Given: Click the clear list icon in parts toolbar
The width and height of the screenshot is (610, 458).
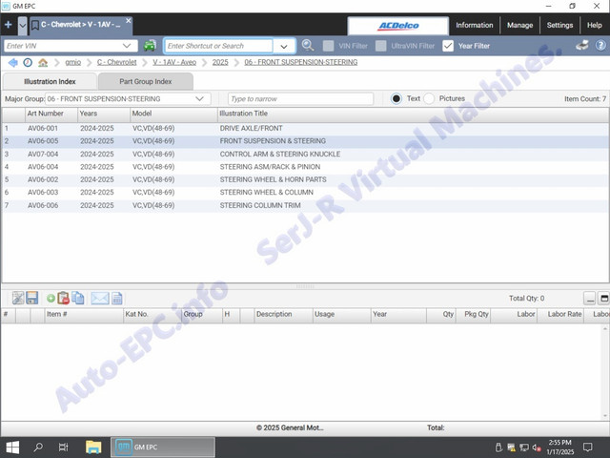Looking at the screenshot, I should pos(18,298).
